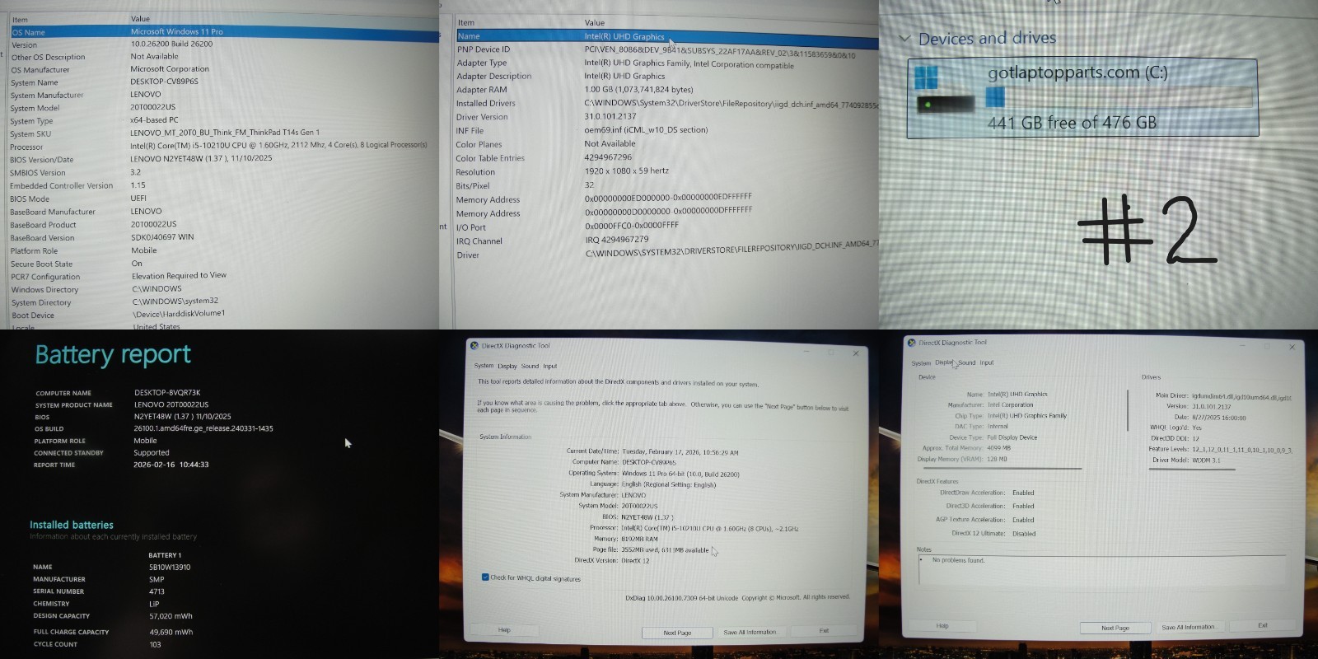Click DirectX icon in window showing Notes box
The height and width of the screenshot is (659, 1318).
912,343
